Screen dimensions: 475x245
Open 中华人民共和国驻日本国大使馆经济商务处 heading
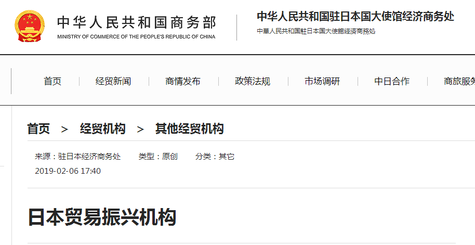click(355, 16)
